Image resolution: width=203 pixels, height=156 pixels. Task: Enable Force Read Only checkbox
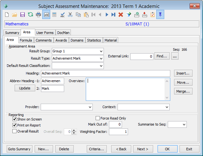[98, 118]
